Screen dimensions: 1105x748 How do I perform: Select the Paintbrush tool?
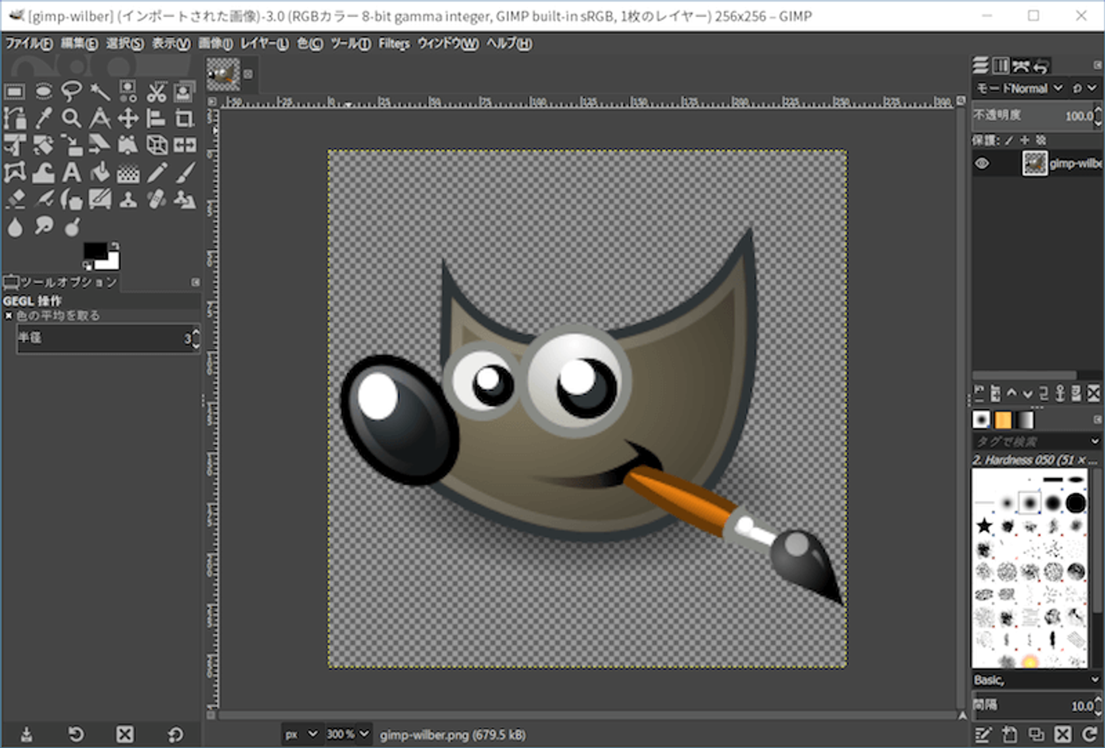click(185, 172)
